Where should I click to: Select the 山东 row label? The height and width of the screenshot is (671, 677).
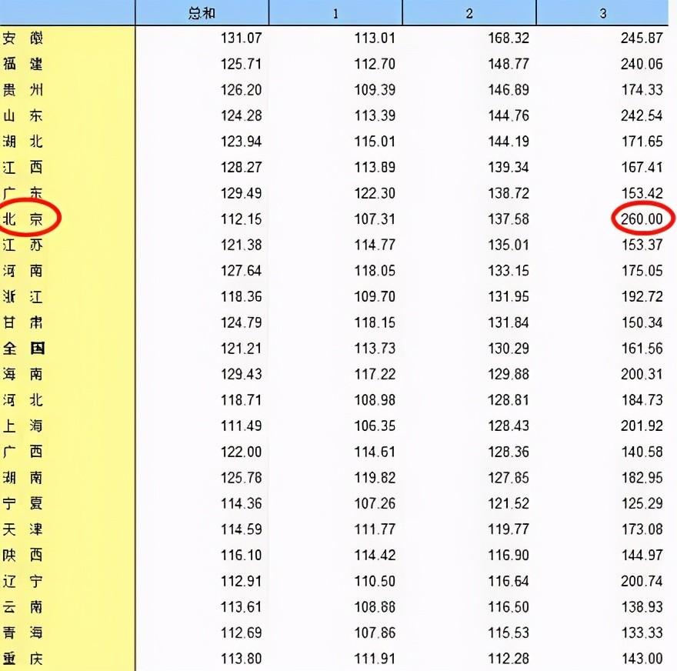click(24, 116)
